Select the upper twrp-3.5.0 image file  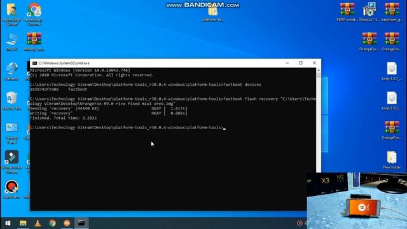tap(392, 71)
